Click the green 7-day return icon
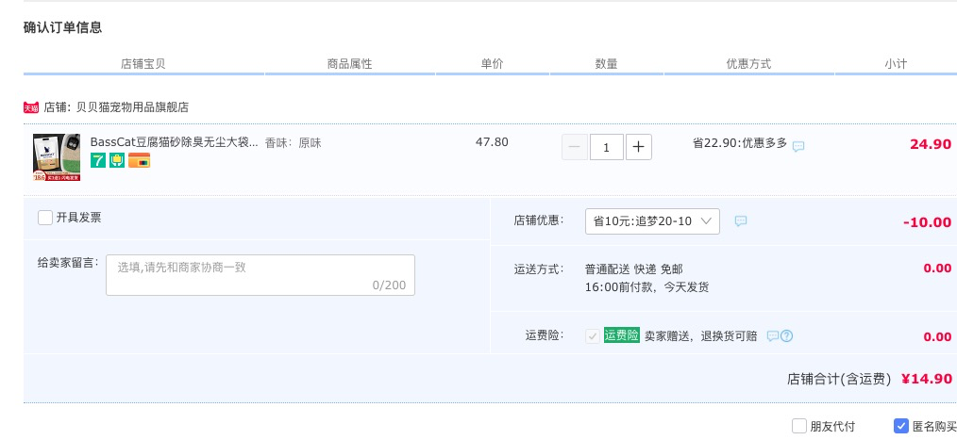 pos(97,160)
